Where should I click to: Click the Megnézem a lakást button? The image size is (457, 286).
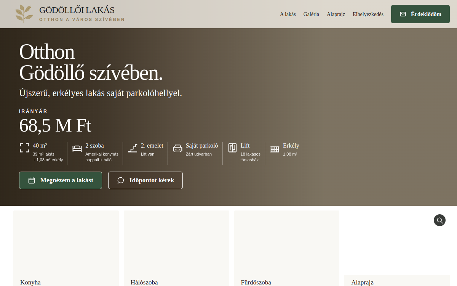pyautogui.click(x=61, y=180)
